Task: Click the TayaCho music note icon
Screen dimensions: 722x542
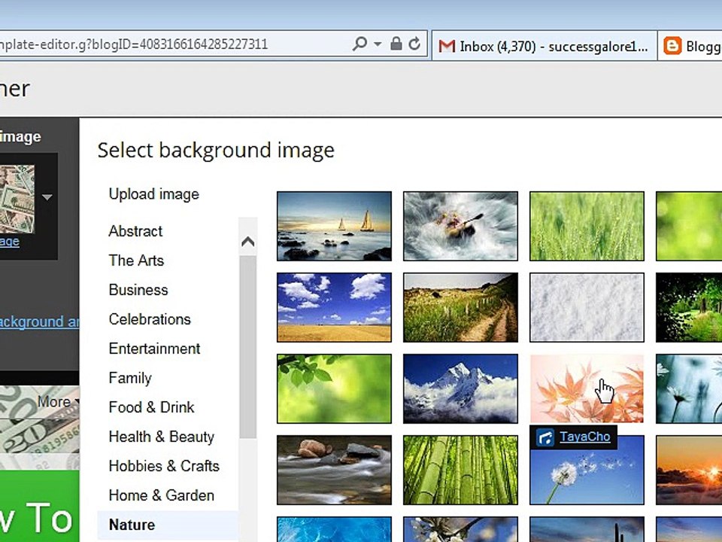Action: [x=546, y=437]
